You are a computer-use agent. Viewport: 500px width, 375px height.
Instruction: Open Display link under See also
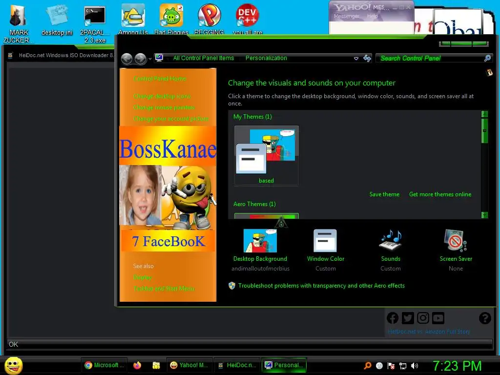click(x=143, y=277)
